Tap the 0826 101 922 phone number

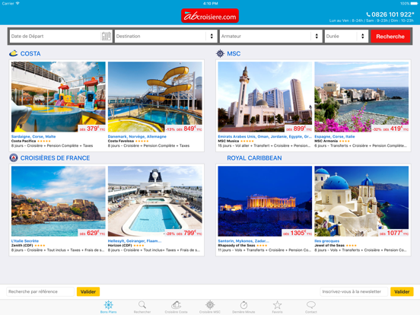click(x=393, y=14)
